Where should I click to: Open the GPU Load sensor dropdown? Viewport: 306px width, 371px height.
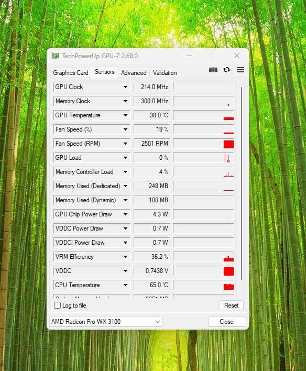125,158
